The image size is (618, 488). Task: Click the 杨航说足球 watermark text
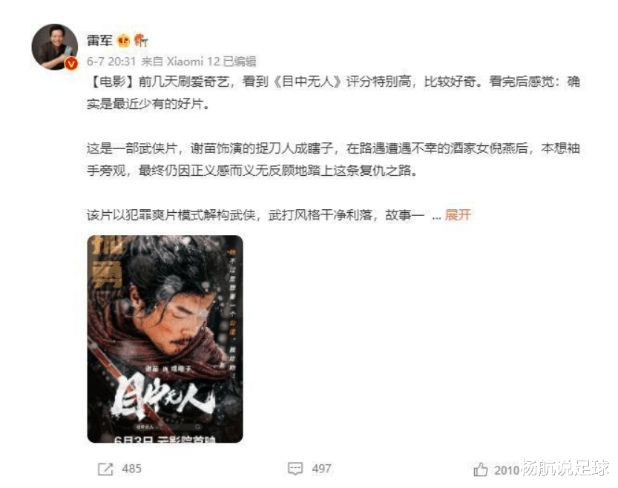(565, 468)
